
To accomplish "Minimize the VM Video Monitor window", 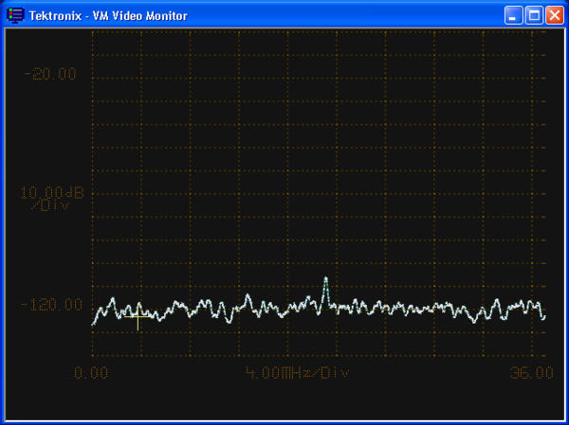I will 513,15.
